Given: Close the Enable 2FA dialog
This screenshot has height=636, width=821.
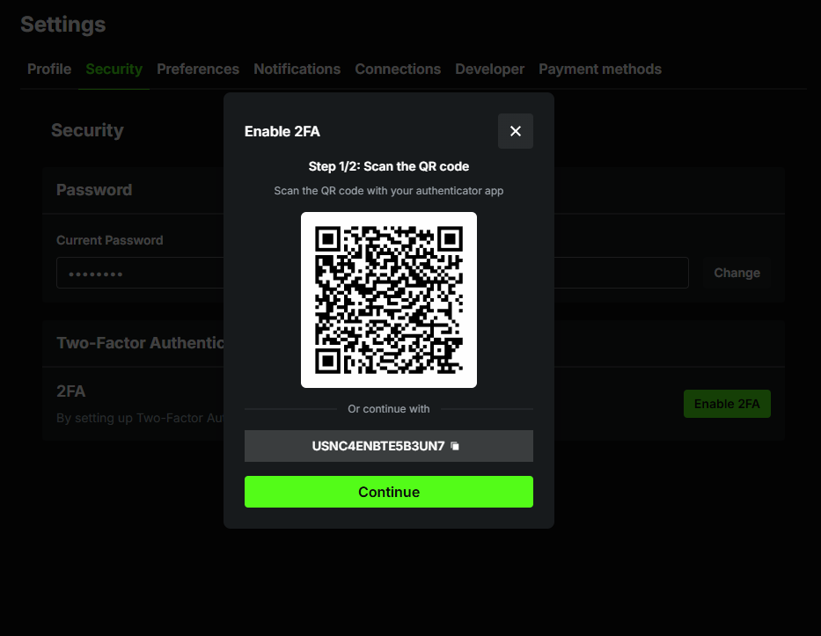Looking at the screenshot, I should pyautogui.click(x=516, y=131).
